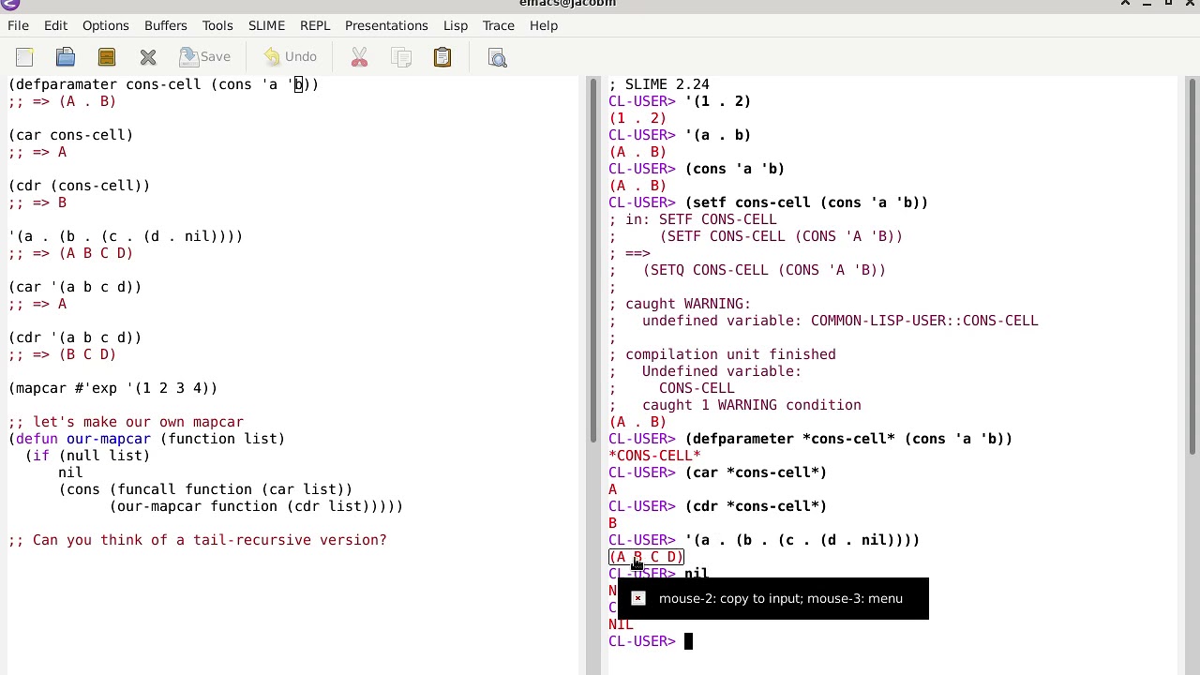Open the Presentations menu

pos(386,25)
